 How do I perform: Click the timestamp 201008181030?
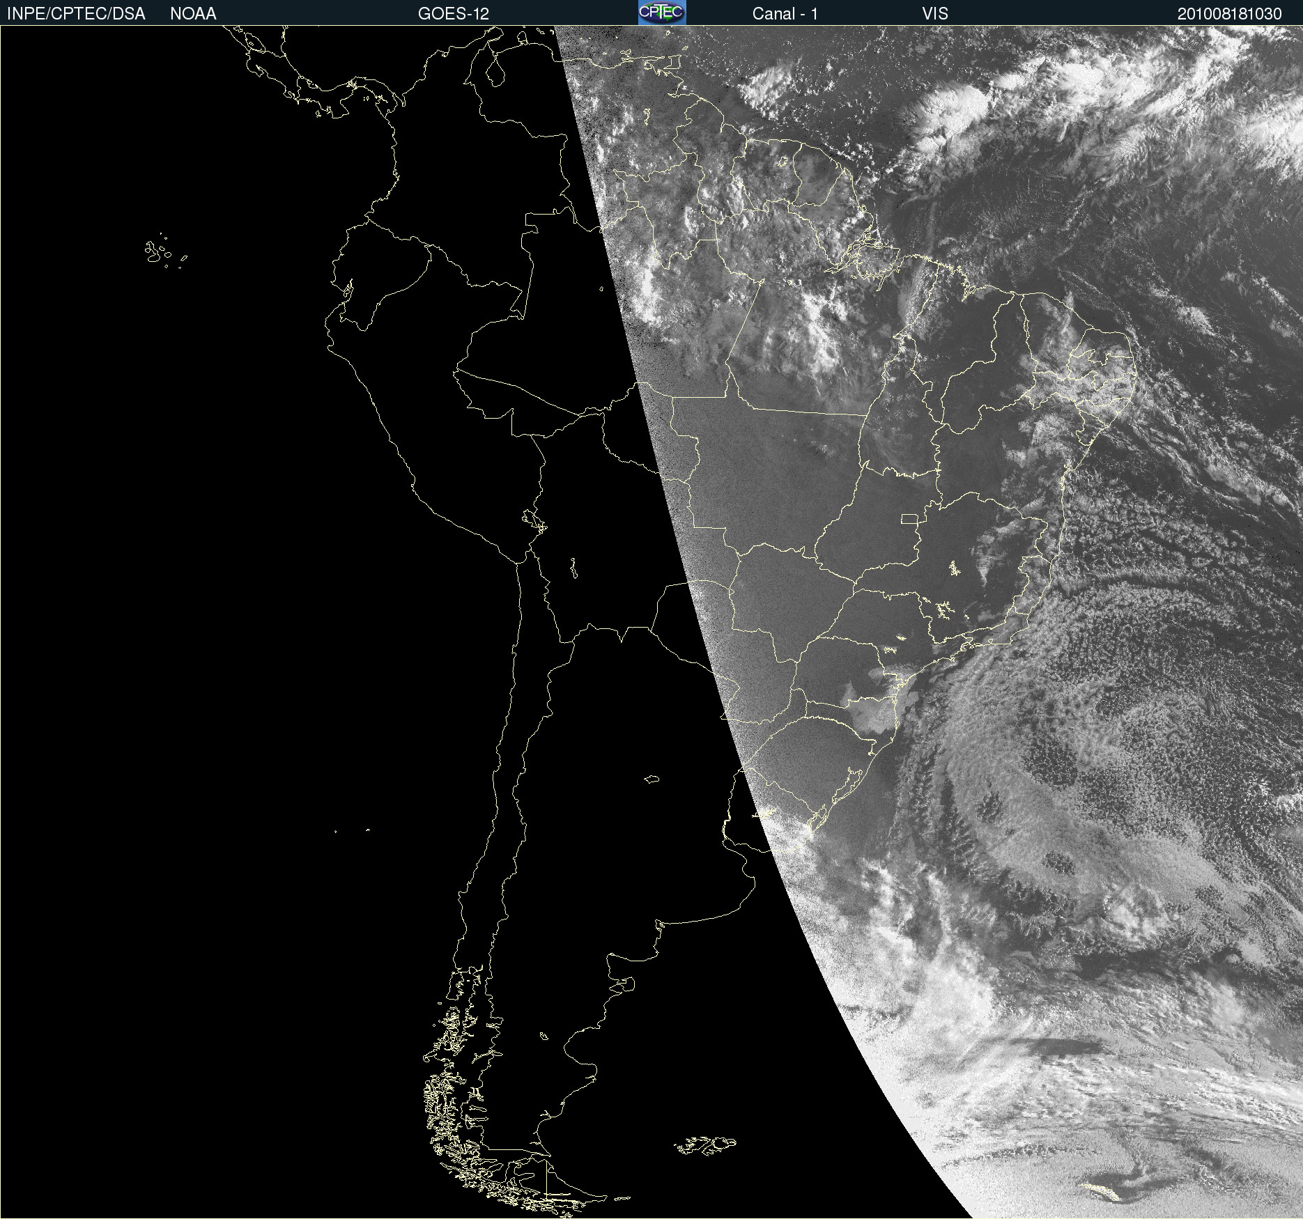coord(1230,14)
